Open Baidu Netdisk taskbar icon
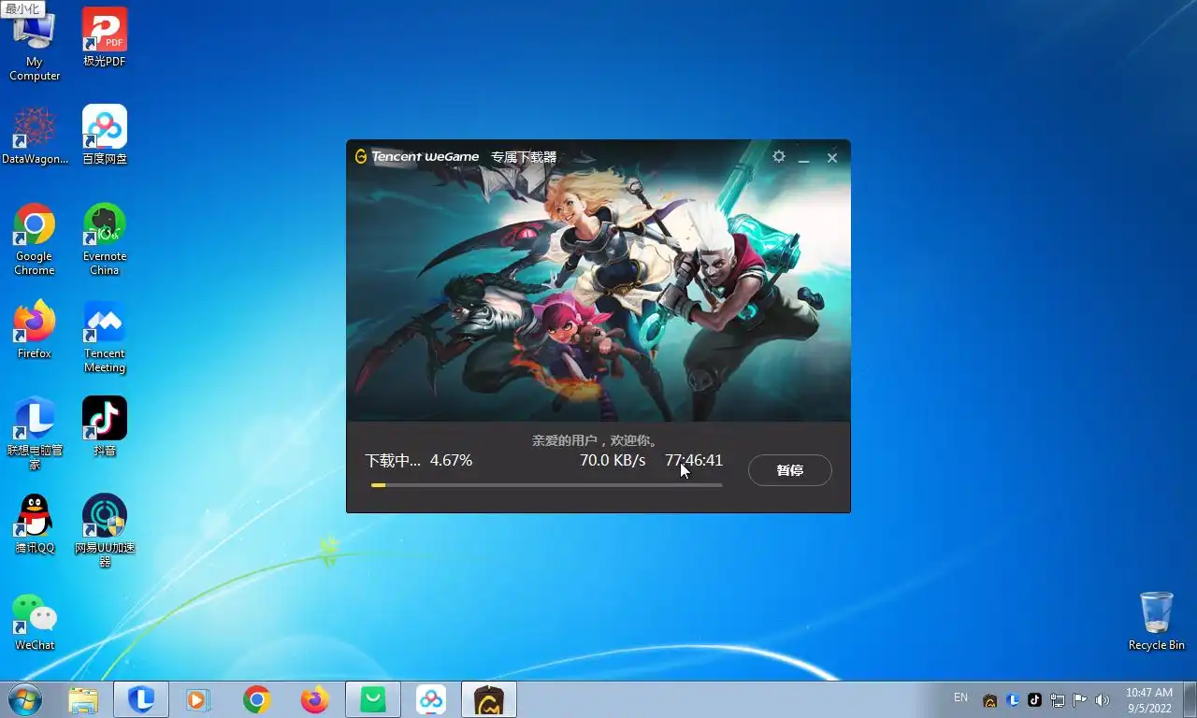 pyautogui.click(x=431, y=699)
